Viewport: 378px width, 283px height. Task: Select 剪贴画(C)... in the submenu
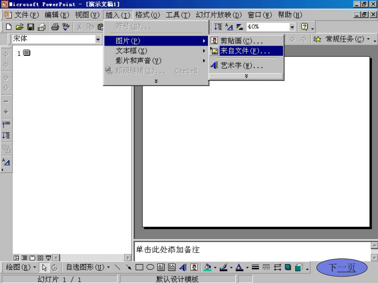pyautogui.click(x=246, y=41)
